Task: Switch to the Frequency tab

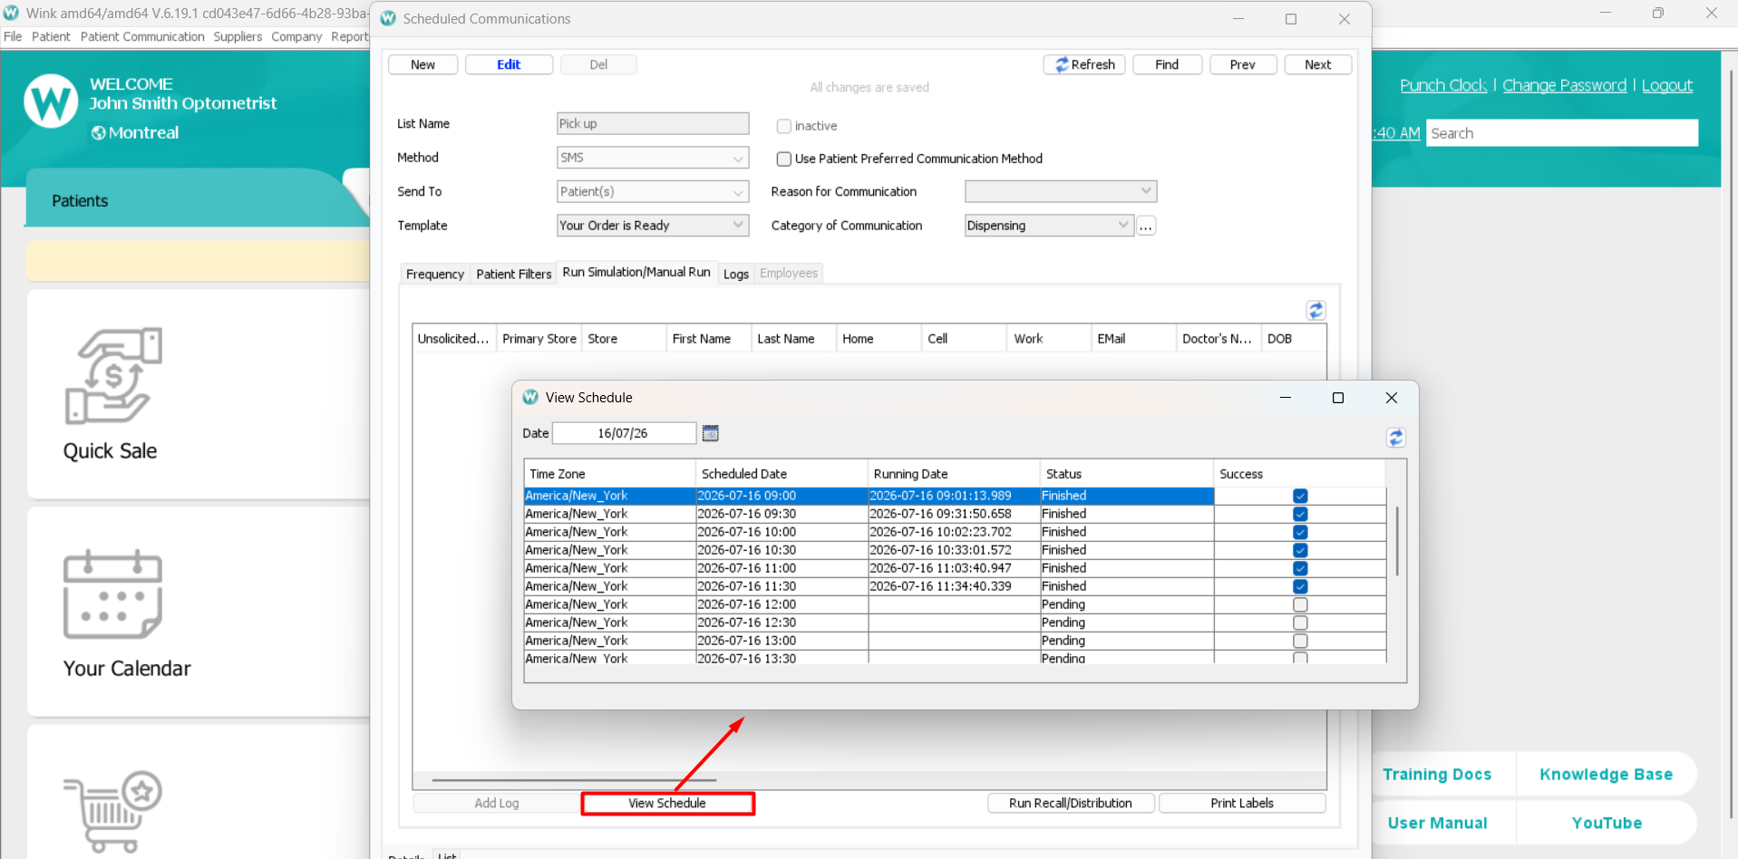Action: click(435, 274)
